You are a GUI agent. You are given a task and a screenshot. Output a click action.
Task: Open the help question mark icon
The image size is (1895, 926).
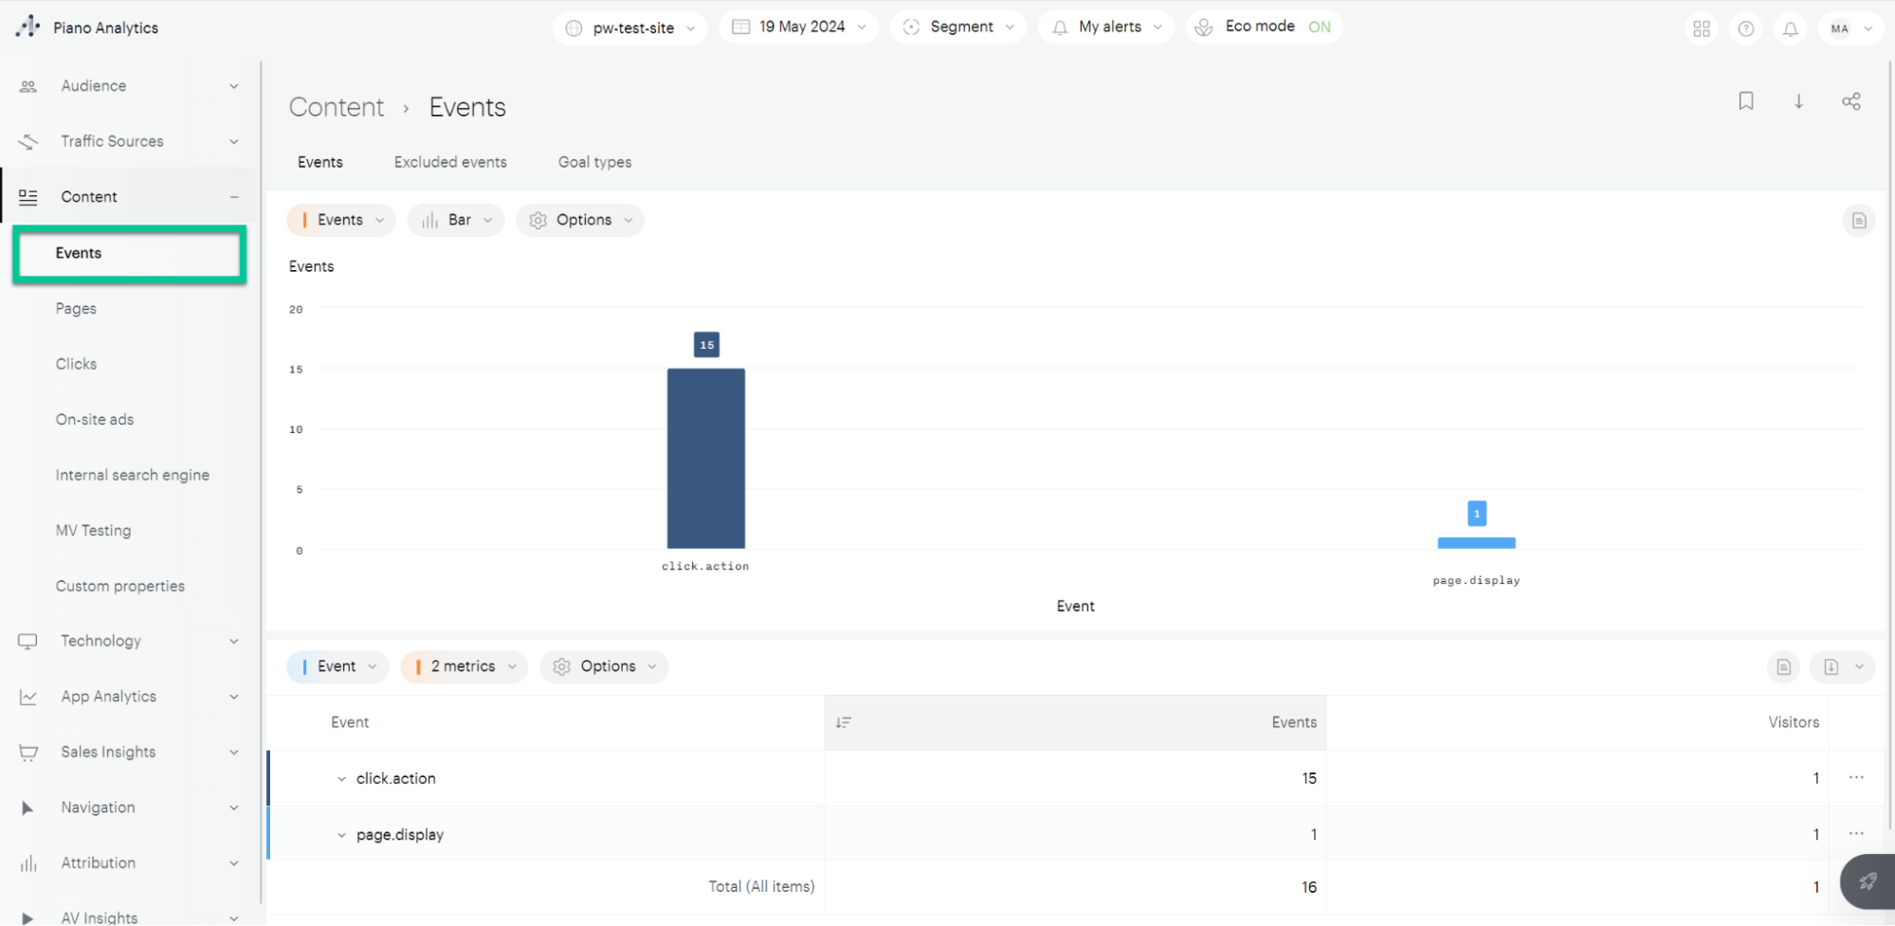tap(1745, 28)
